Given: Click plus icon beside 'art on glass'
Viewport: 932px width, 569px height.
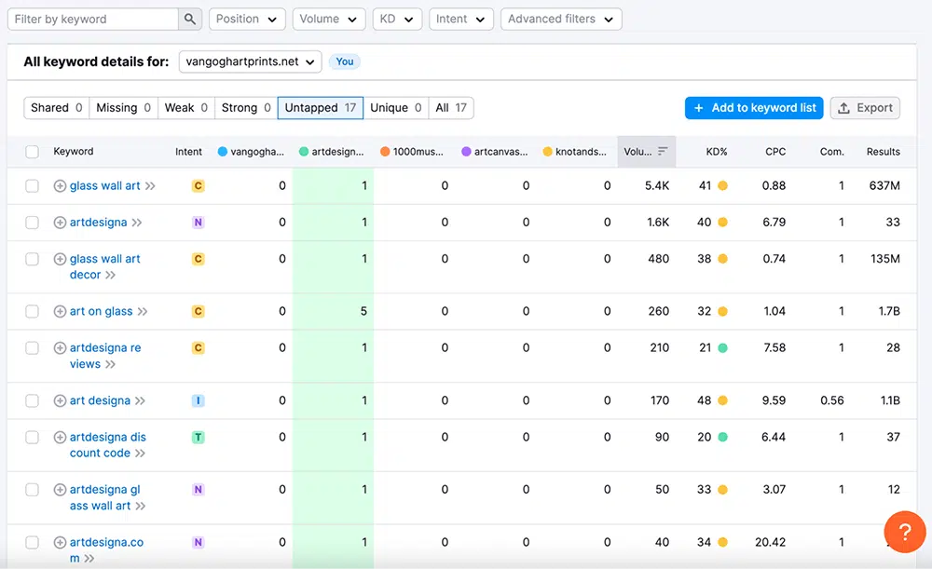Looking at the screenshot, I should pyautogui.click(x=60, y=311).
